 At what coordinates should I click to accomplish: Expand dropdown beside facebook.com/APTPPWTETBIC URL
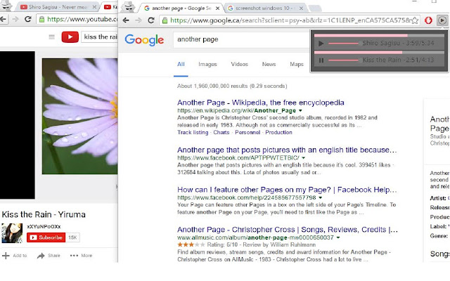[303, 158]
